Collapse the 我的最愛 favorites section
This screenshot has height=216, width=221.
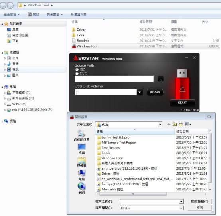tap(2, 24)
